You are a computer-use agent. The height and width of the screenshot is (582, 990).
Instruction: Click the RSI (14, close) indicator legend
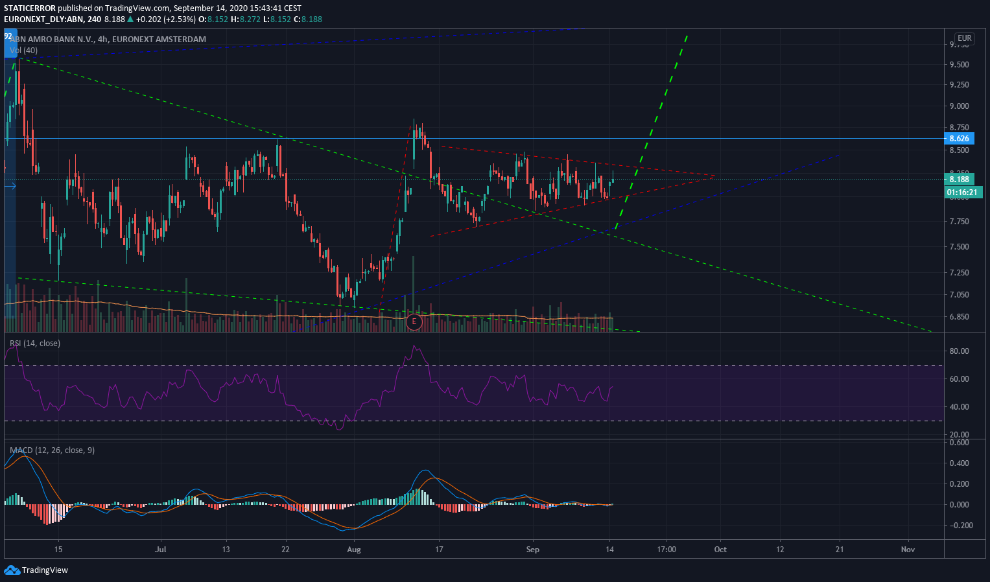34,343
